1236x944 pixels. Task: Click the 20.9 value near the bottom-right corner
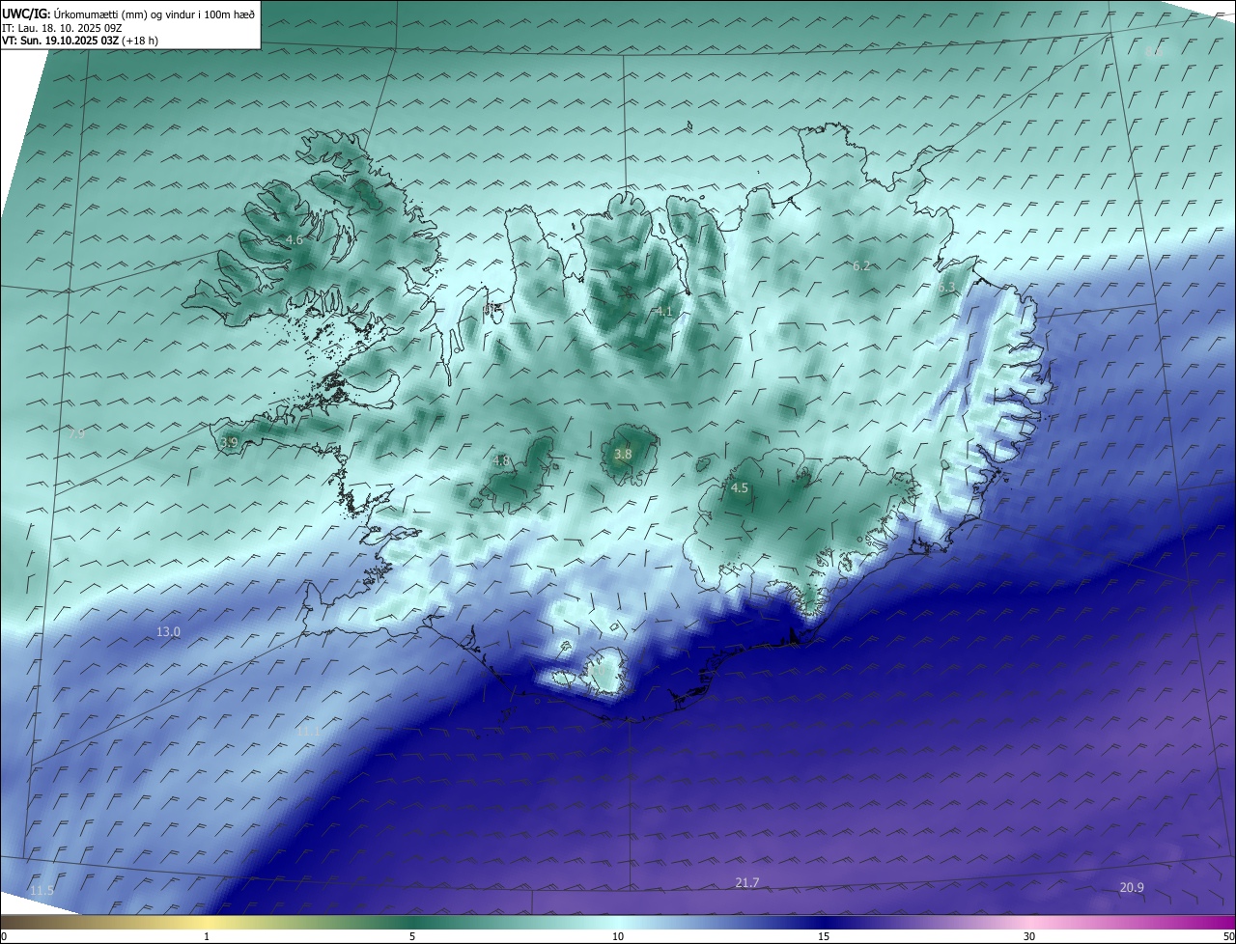[1132, 887]
